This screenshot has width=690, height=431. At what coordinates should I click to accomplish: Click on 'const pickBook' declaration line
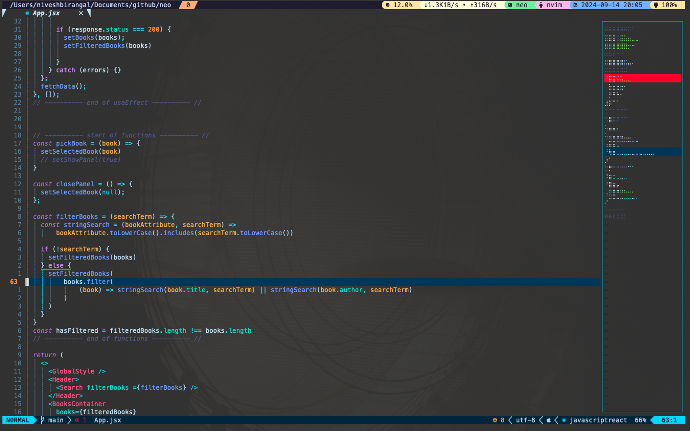click(87, 144)
